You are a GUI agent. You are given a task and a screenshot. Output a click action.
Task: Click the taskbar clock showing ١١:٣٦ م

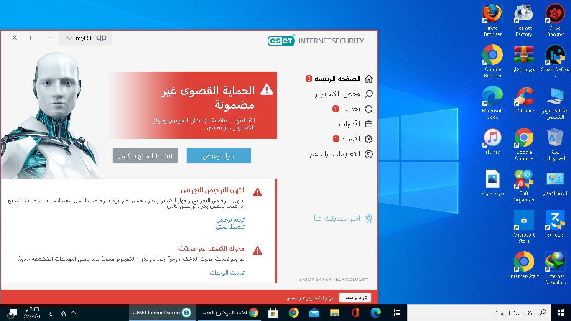(33, 313)
